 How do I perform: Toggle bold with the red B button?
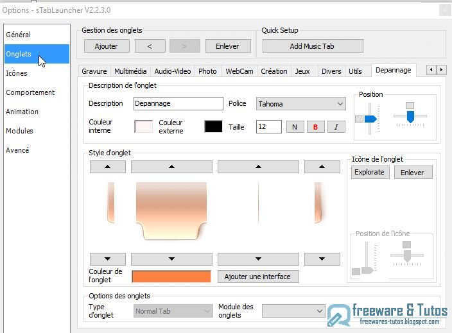click(x=316, y=127)
